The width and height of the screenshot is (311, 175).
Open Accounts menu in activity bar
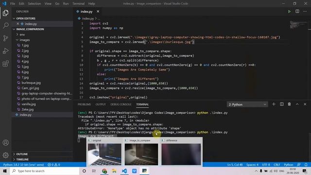point(5,142)
